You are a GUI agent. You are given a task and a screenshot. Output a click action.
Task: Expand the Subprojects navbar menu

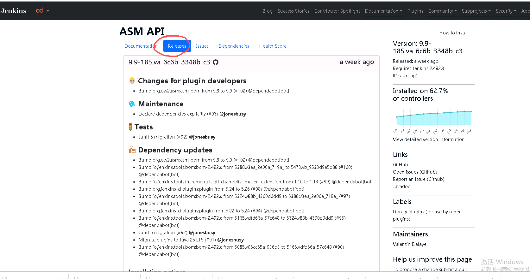(476, 11)
